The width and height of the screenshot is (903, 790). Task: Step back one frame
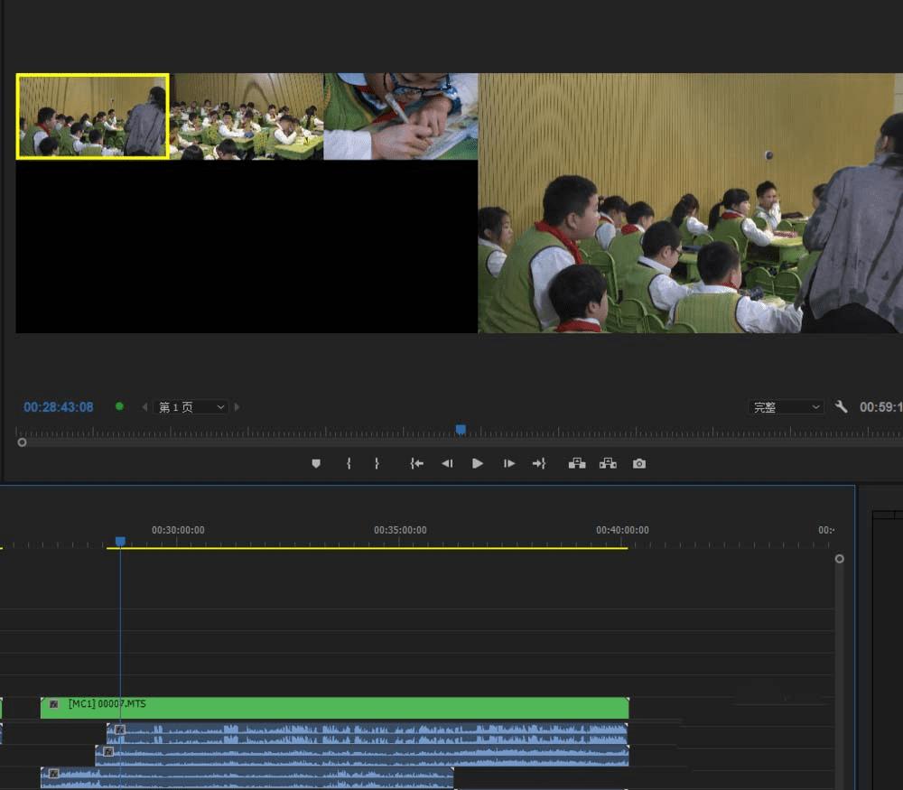click(447, 463)
